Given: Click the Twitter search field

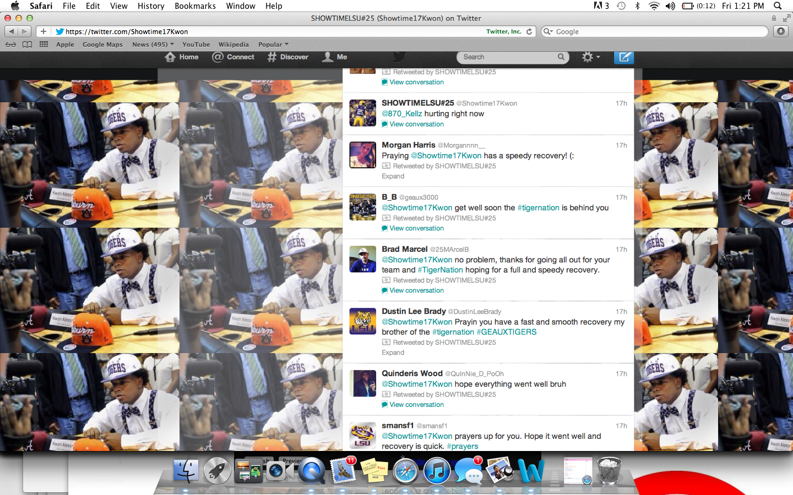Looking at the screenshot, I should (x=512, y=57).
